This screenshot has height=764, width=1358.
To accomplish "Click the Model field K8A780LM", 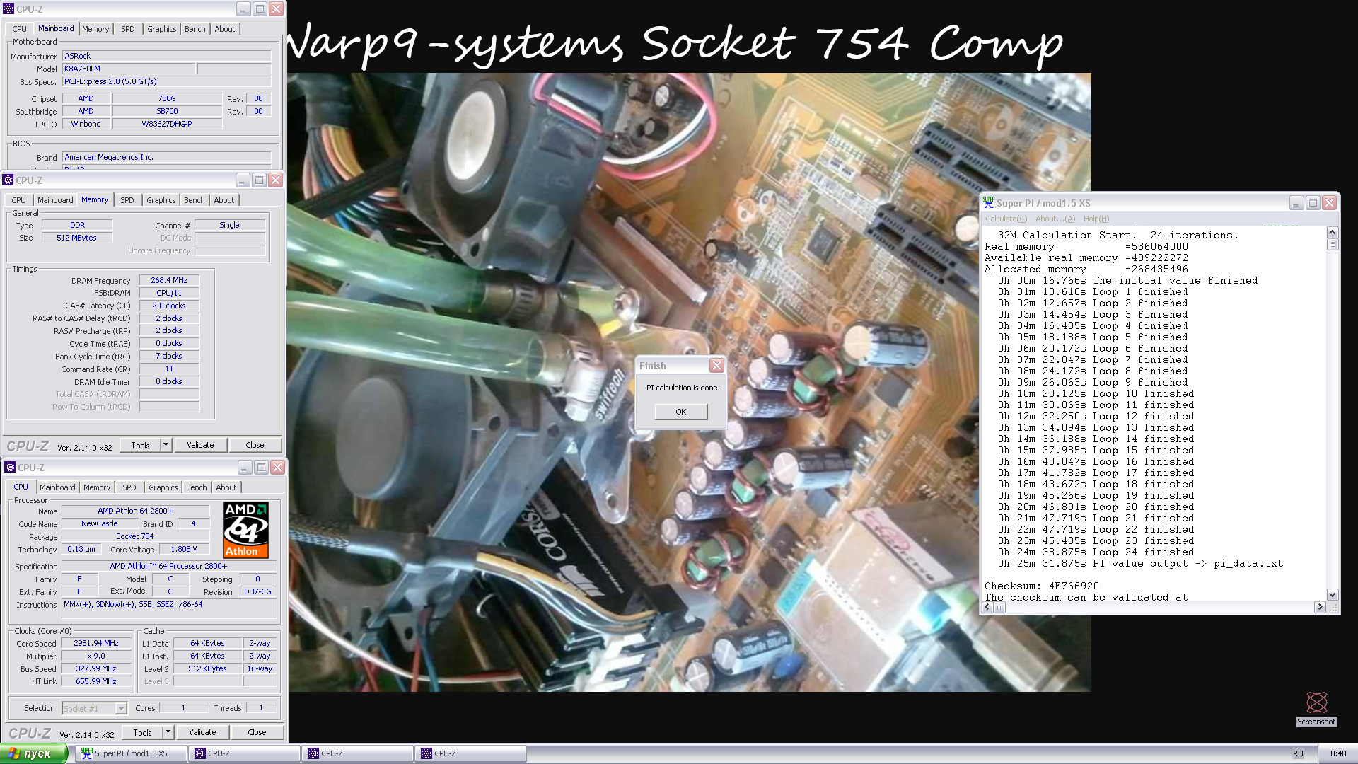I will [129, 69].
